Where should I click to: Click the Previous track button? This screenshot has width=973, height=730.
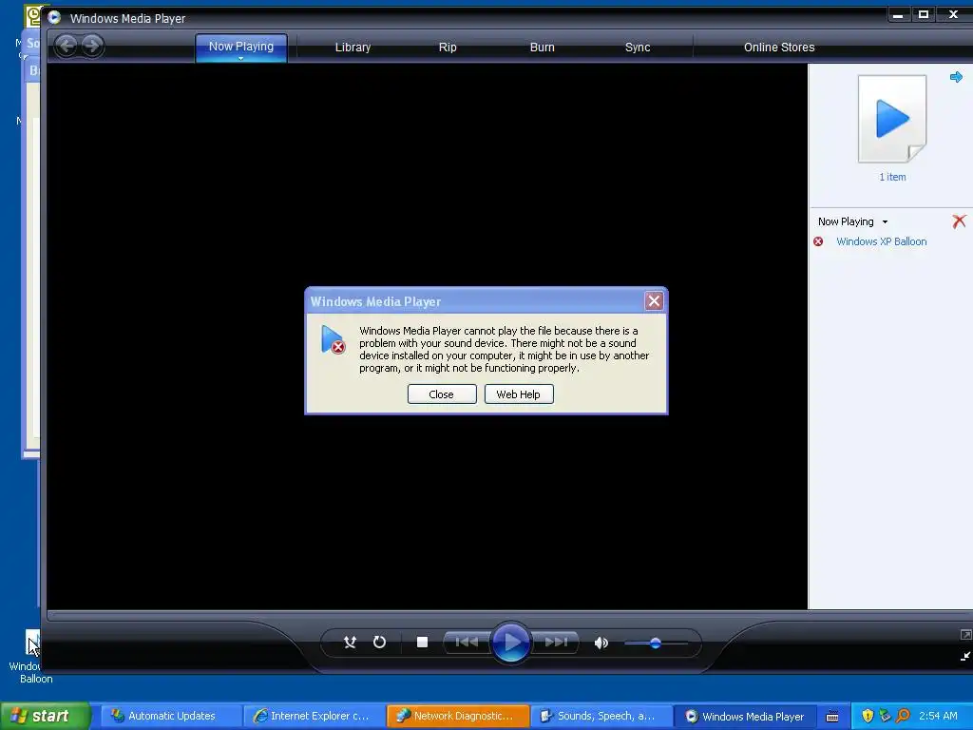(467, 642)
